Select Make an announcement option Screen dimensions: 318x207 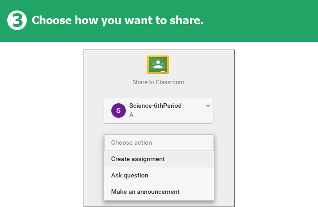tap(159, 192)
